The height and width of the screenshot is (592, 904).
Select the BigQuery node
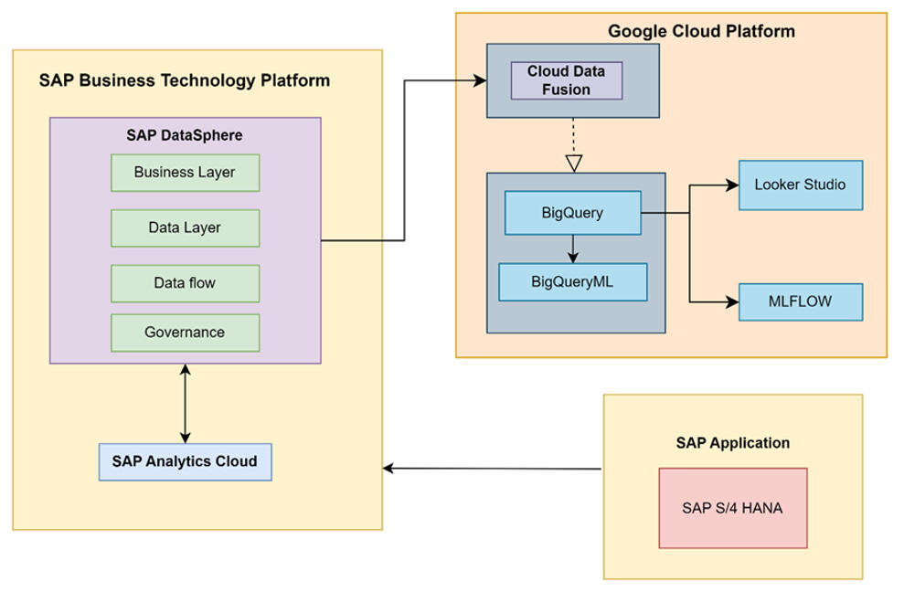point(572,213)
